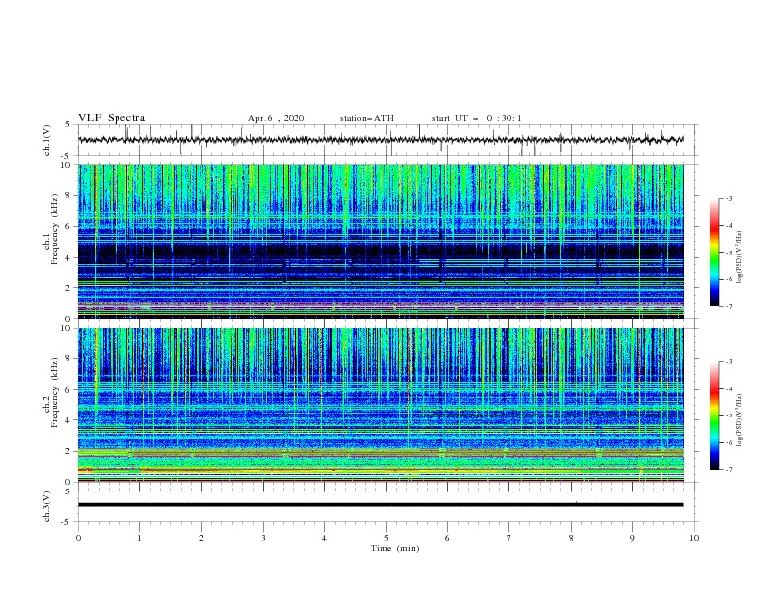
Task: Click ch.2 color bar "log(PSD)(V²/Hz)" label
Action: tap(740, 420)
